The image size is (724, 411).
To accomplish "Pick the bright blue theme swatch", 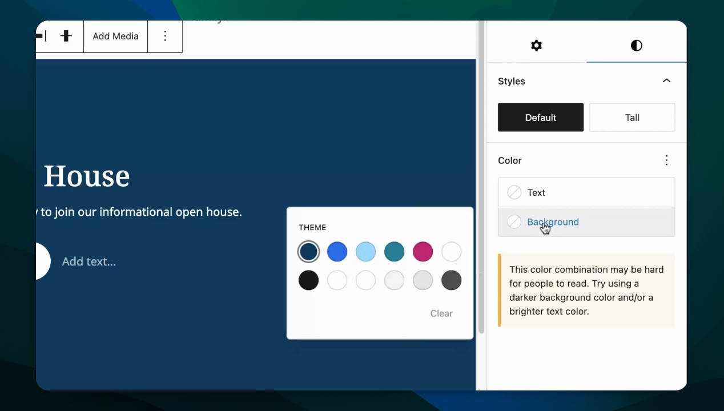I will pos(337,252).
